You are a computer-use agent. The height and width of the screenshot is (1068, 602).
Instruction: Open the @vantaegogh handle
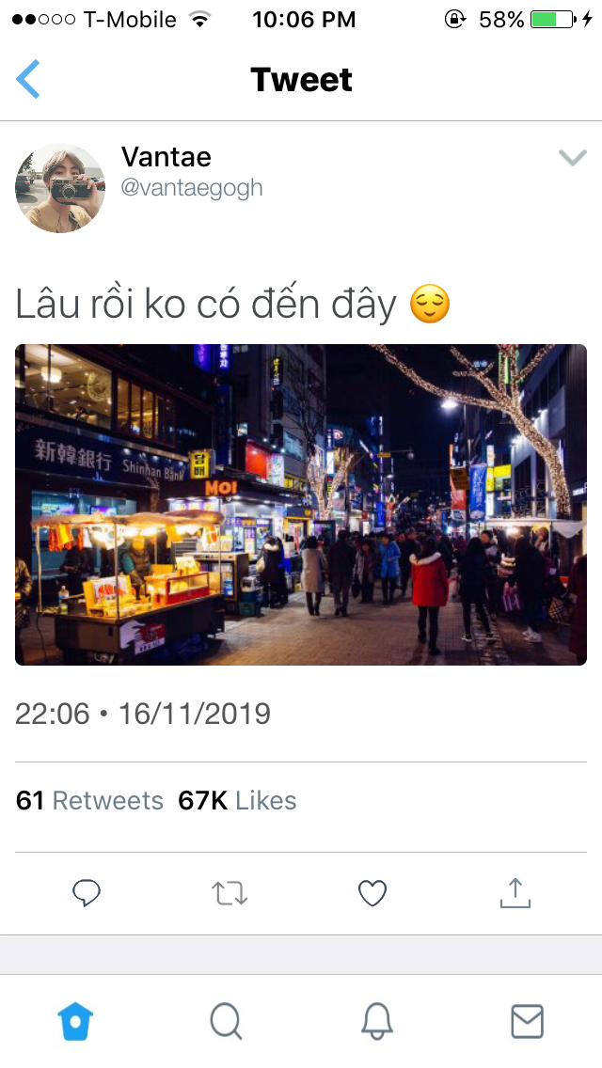(x=192, y=187)
